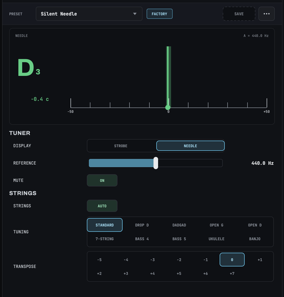Click the empty right part of reference slider
Viewport: 284px width, 297px height.
190,163
